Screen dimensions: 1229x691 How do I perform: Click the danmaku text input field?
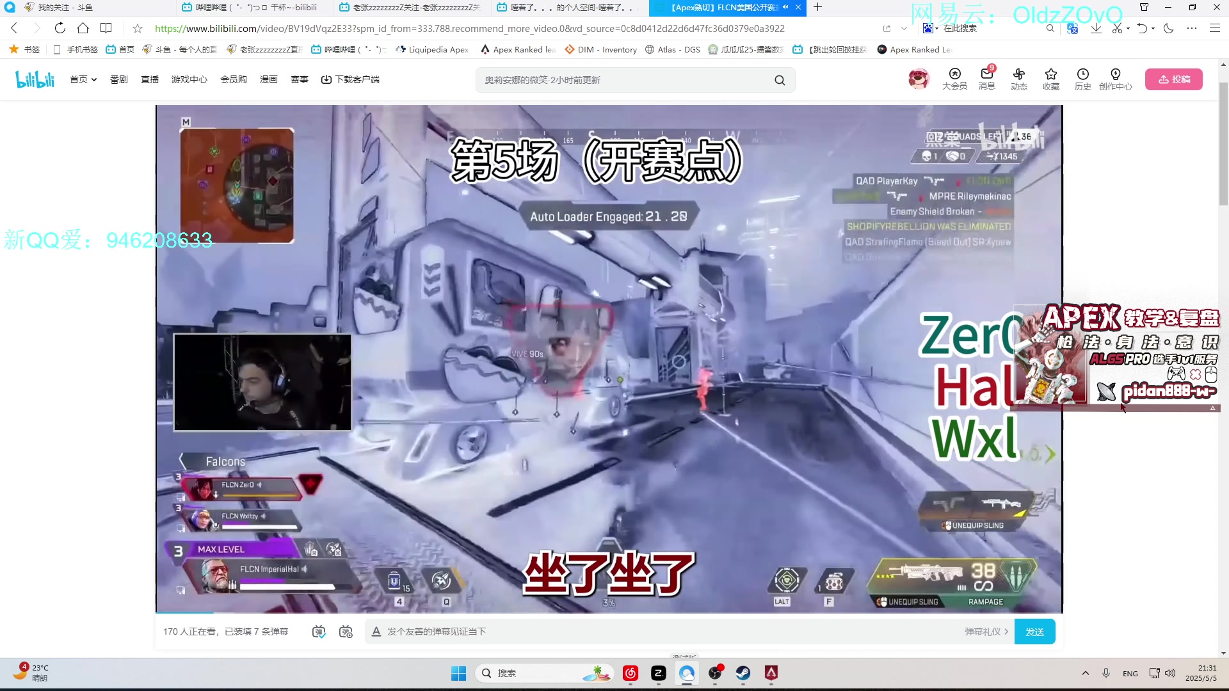tap(666, 631)
